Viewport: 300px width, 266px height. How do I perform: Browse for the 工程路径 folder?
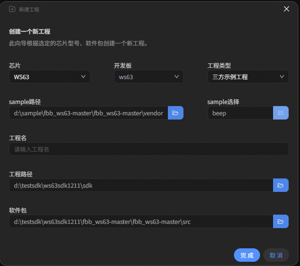tap(281, 185)
